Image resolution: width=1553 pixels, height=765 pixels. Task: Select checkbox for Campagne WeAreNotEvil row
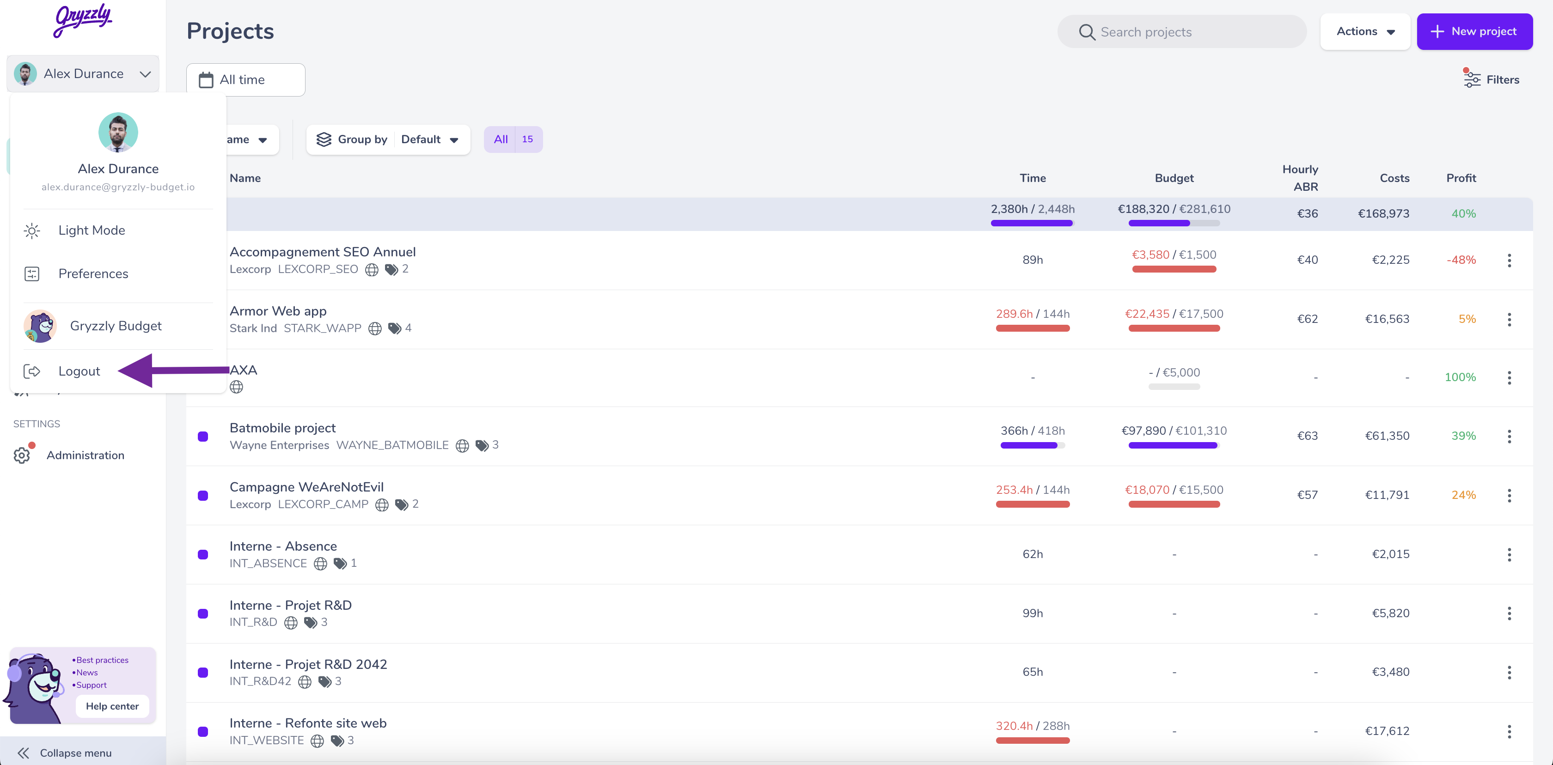point(203,496)
